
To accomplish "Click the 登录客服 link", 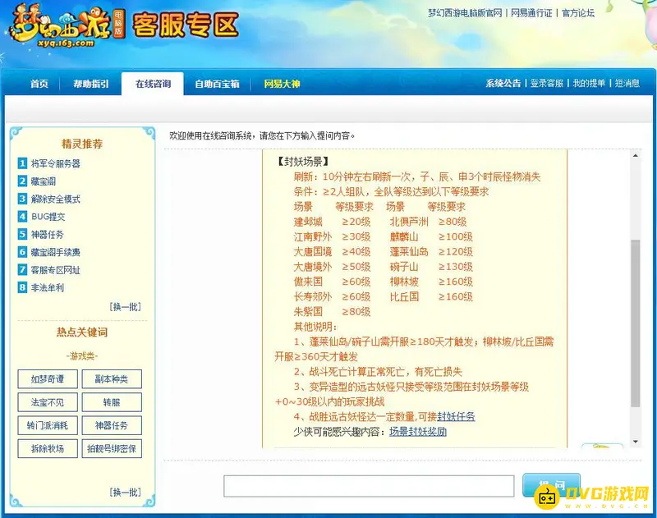I will coord(546,84).
